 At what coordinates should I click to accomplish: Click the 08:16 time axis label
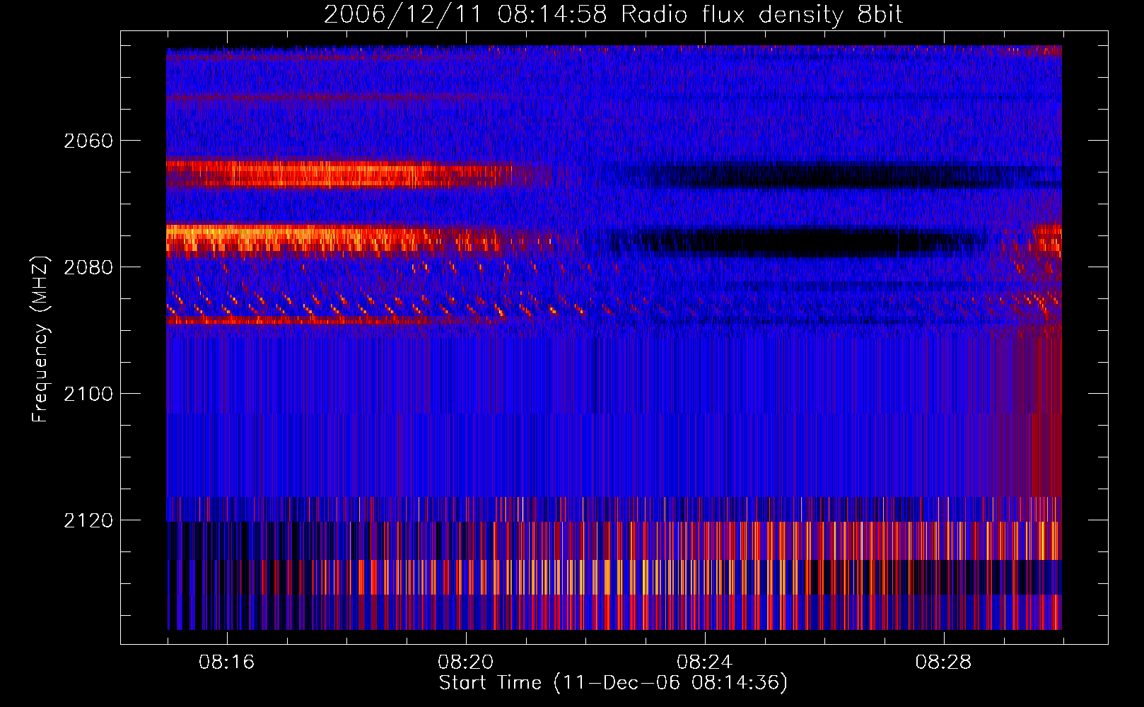tap(227, 662)
